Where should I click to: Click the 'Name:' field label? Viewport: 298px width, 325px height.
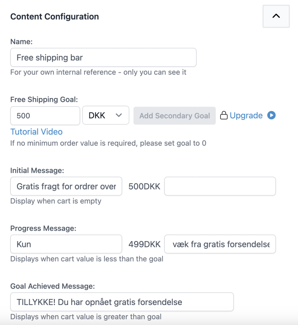21,42
